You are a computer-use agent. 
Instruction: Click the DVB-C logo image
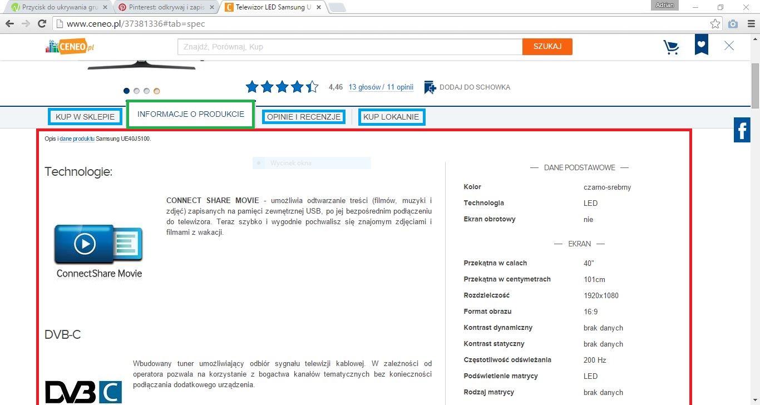[83, 392]
